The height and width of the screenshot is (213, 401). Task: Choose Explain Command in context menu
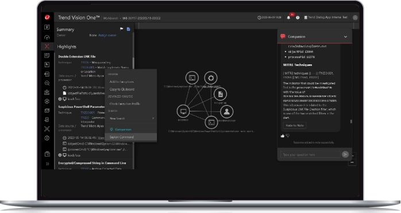click(x=131, y=137)
